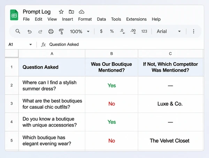Open the File menu

pos(26,19)
